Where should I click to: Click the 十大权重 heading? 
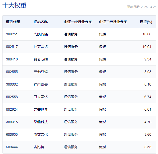pyautogui.click(x=14, y=6)
